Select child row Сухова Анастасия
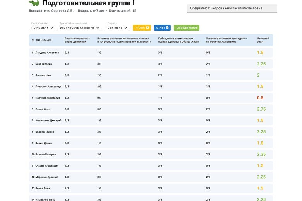 coord(151,165)
